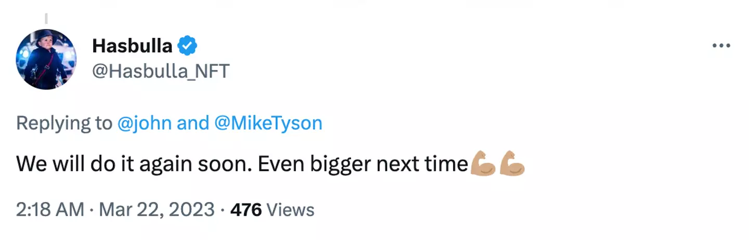Click the thread connector line above avatar

[x=46, y=19]
